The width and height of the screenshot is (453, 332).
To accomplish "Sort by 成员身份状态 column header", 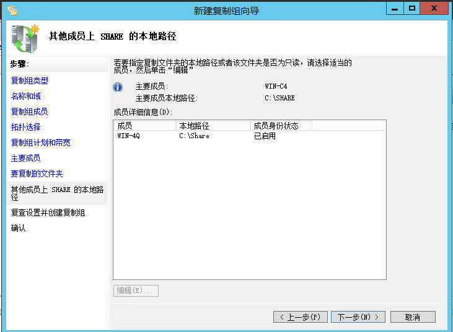I will [x=281, y=126].
